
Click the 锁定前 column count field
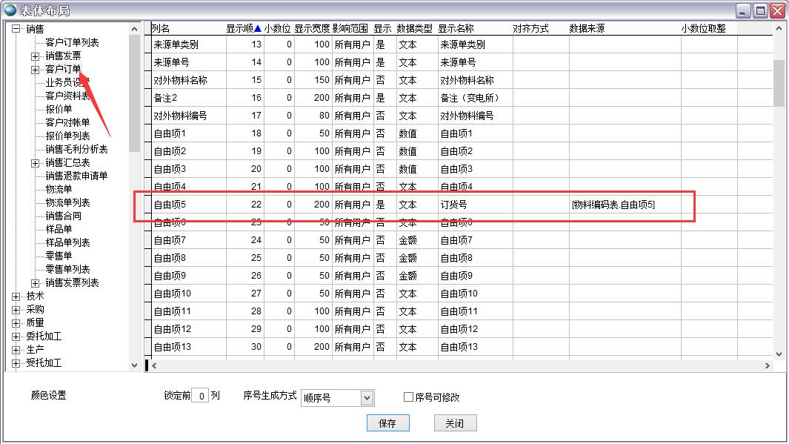(x=199, y=397)
